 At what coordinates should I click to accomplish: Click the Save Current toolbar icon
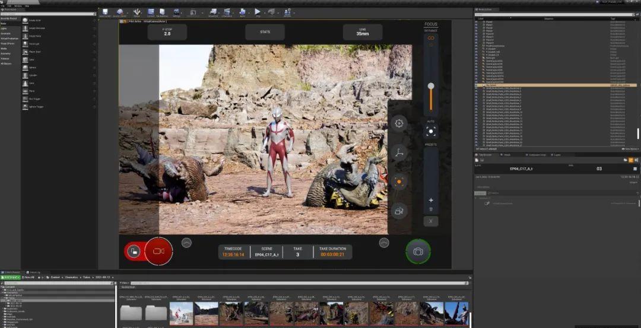104,12
